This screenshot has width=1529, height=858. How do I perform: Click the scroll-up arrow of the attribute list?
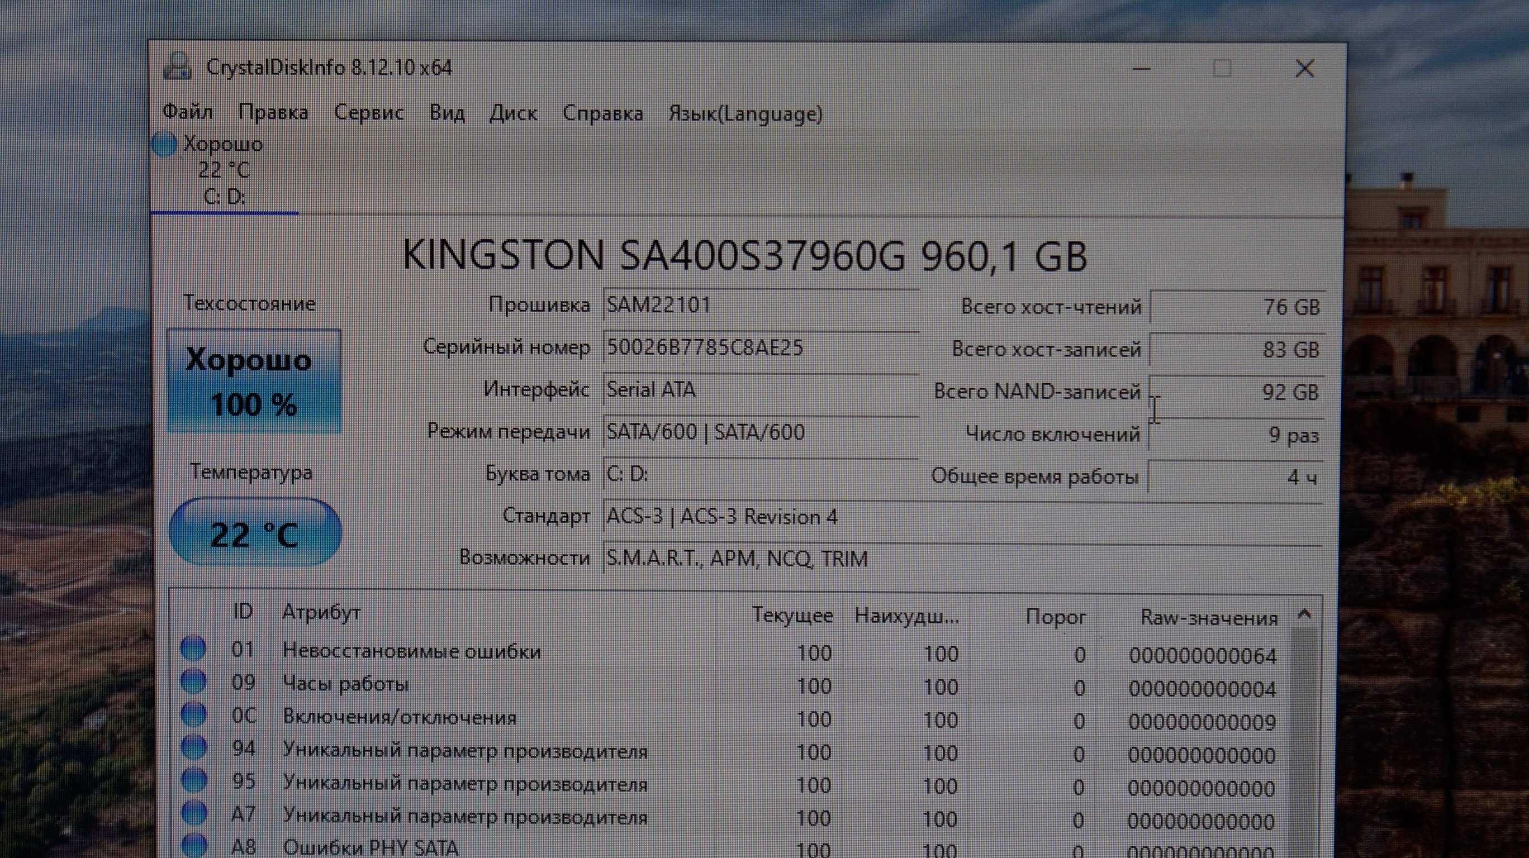click(1304, 614)
